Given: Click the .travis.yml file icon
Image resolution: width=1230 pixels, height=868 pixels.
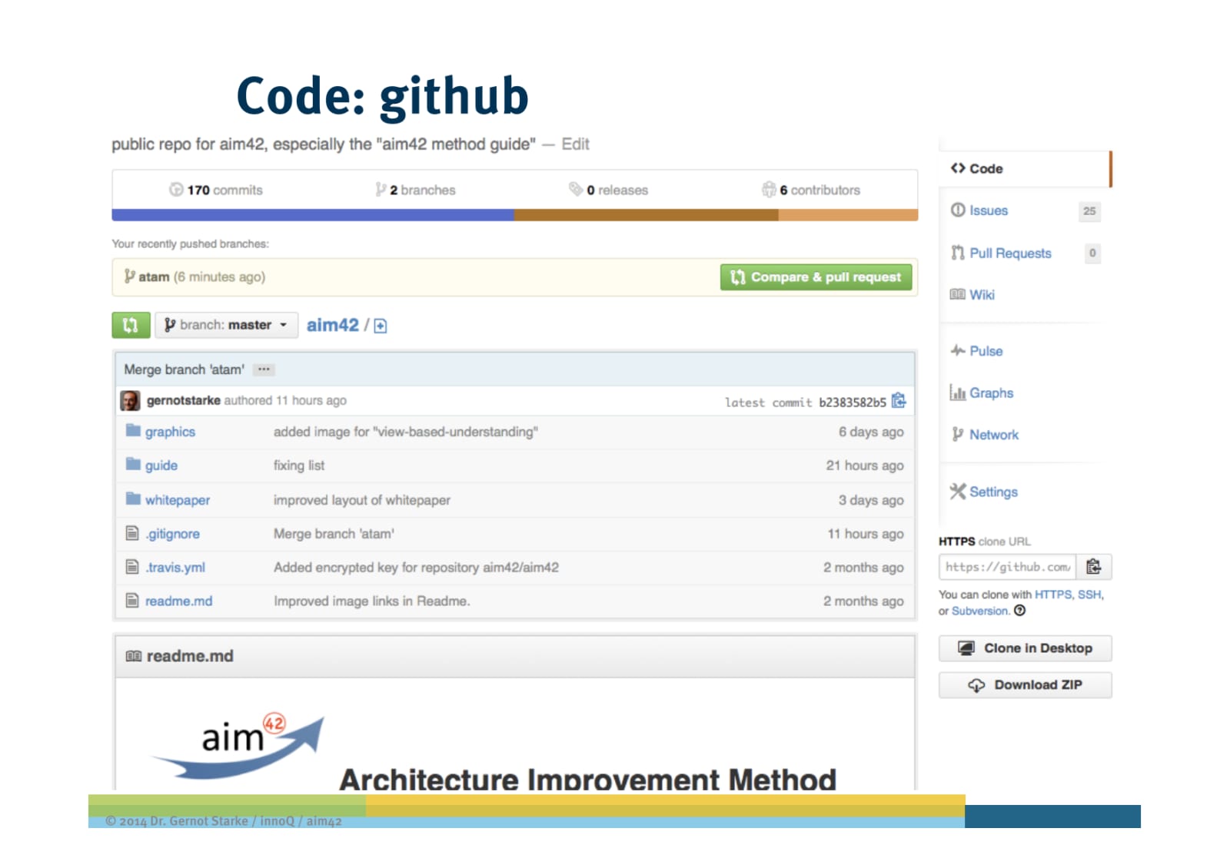Looking at the screenshot, I should 132,566.
